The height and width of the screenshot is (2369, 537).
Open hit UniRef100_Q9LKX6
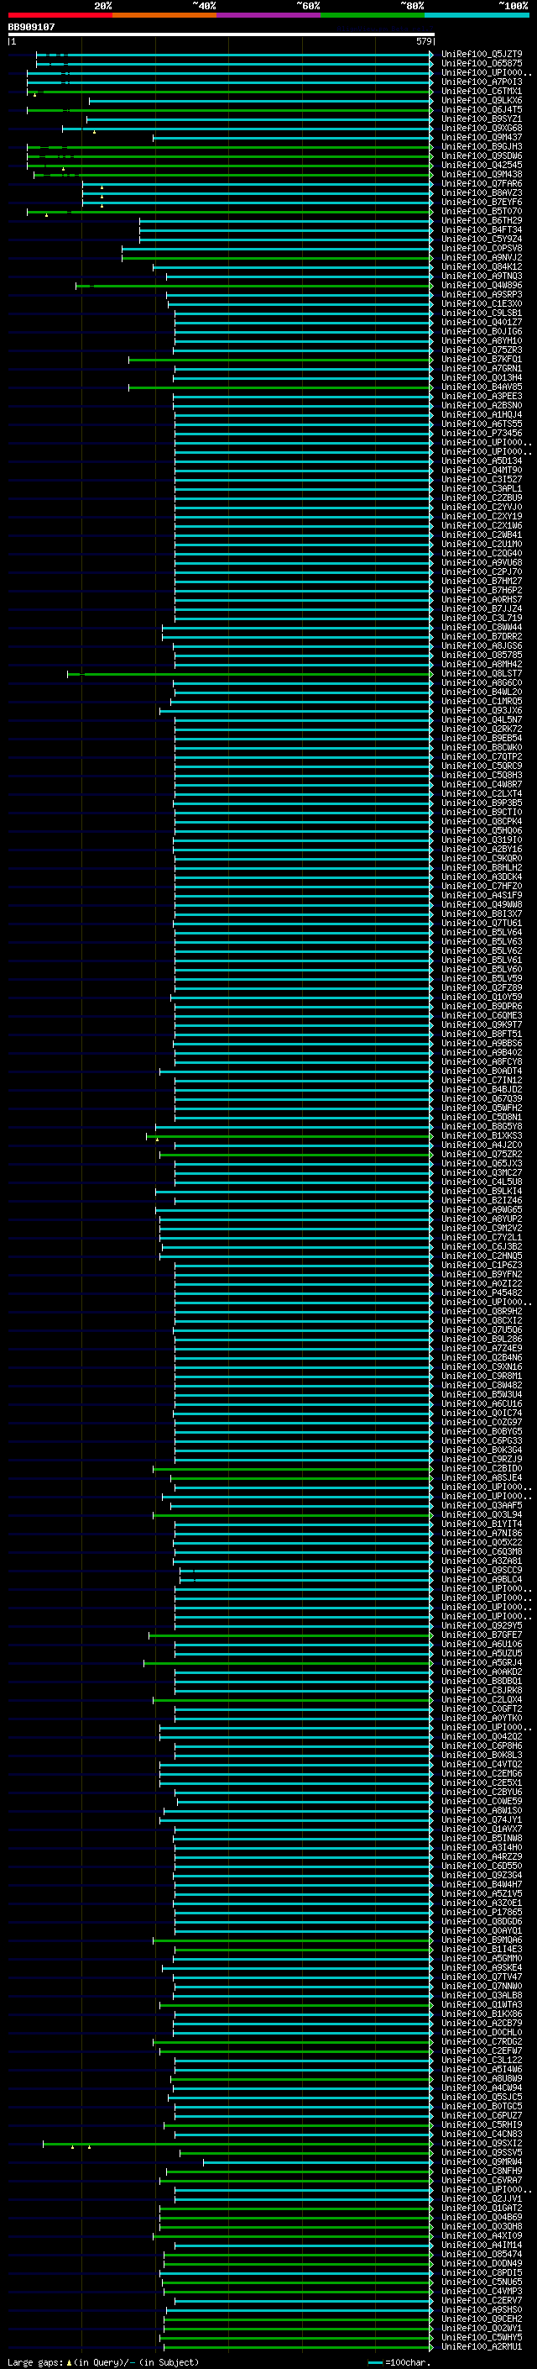482,100
